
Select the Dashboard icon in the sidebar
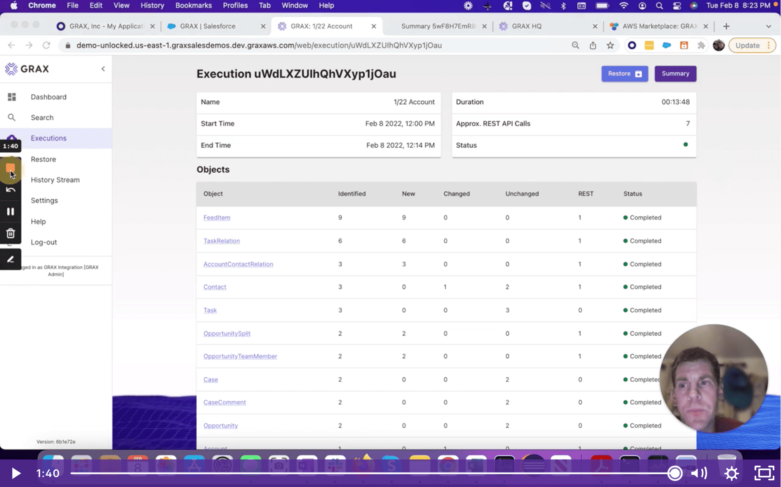12,97
